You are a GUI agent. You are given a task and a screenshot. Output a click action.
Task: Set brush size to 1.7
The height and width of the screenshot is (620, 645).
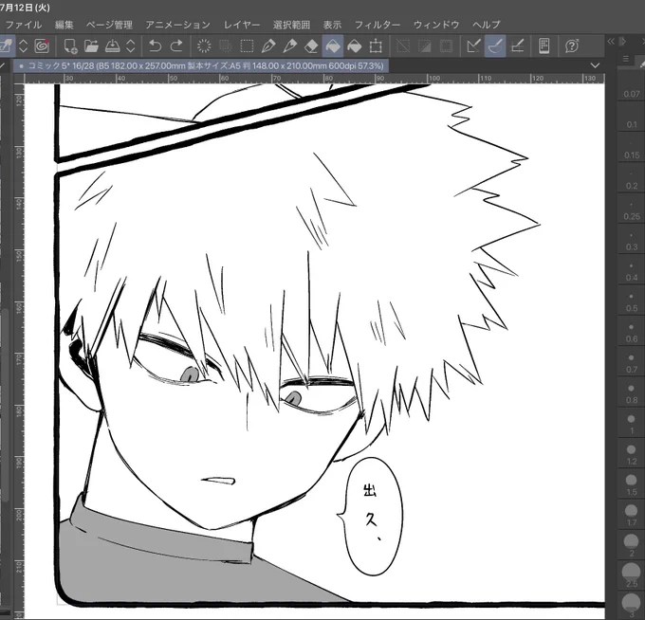point(632,515)
